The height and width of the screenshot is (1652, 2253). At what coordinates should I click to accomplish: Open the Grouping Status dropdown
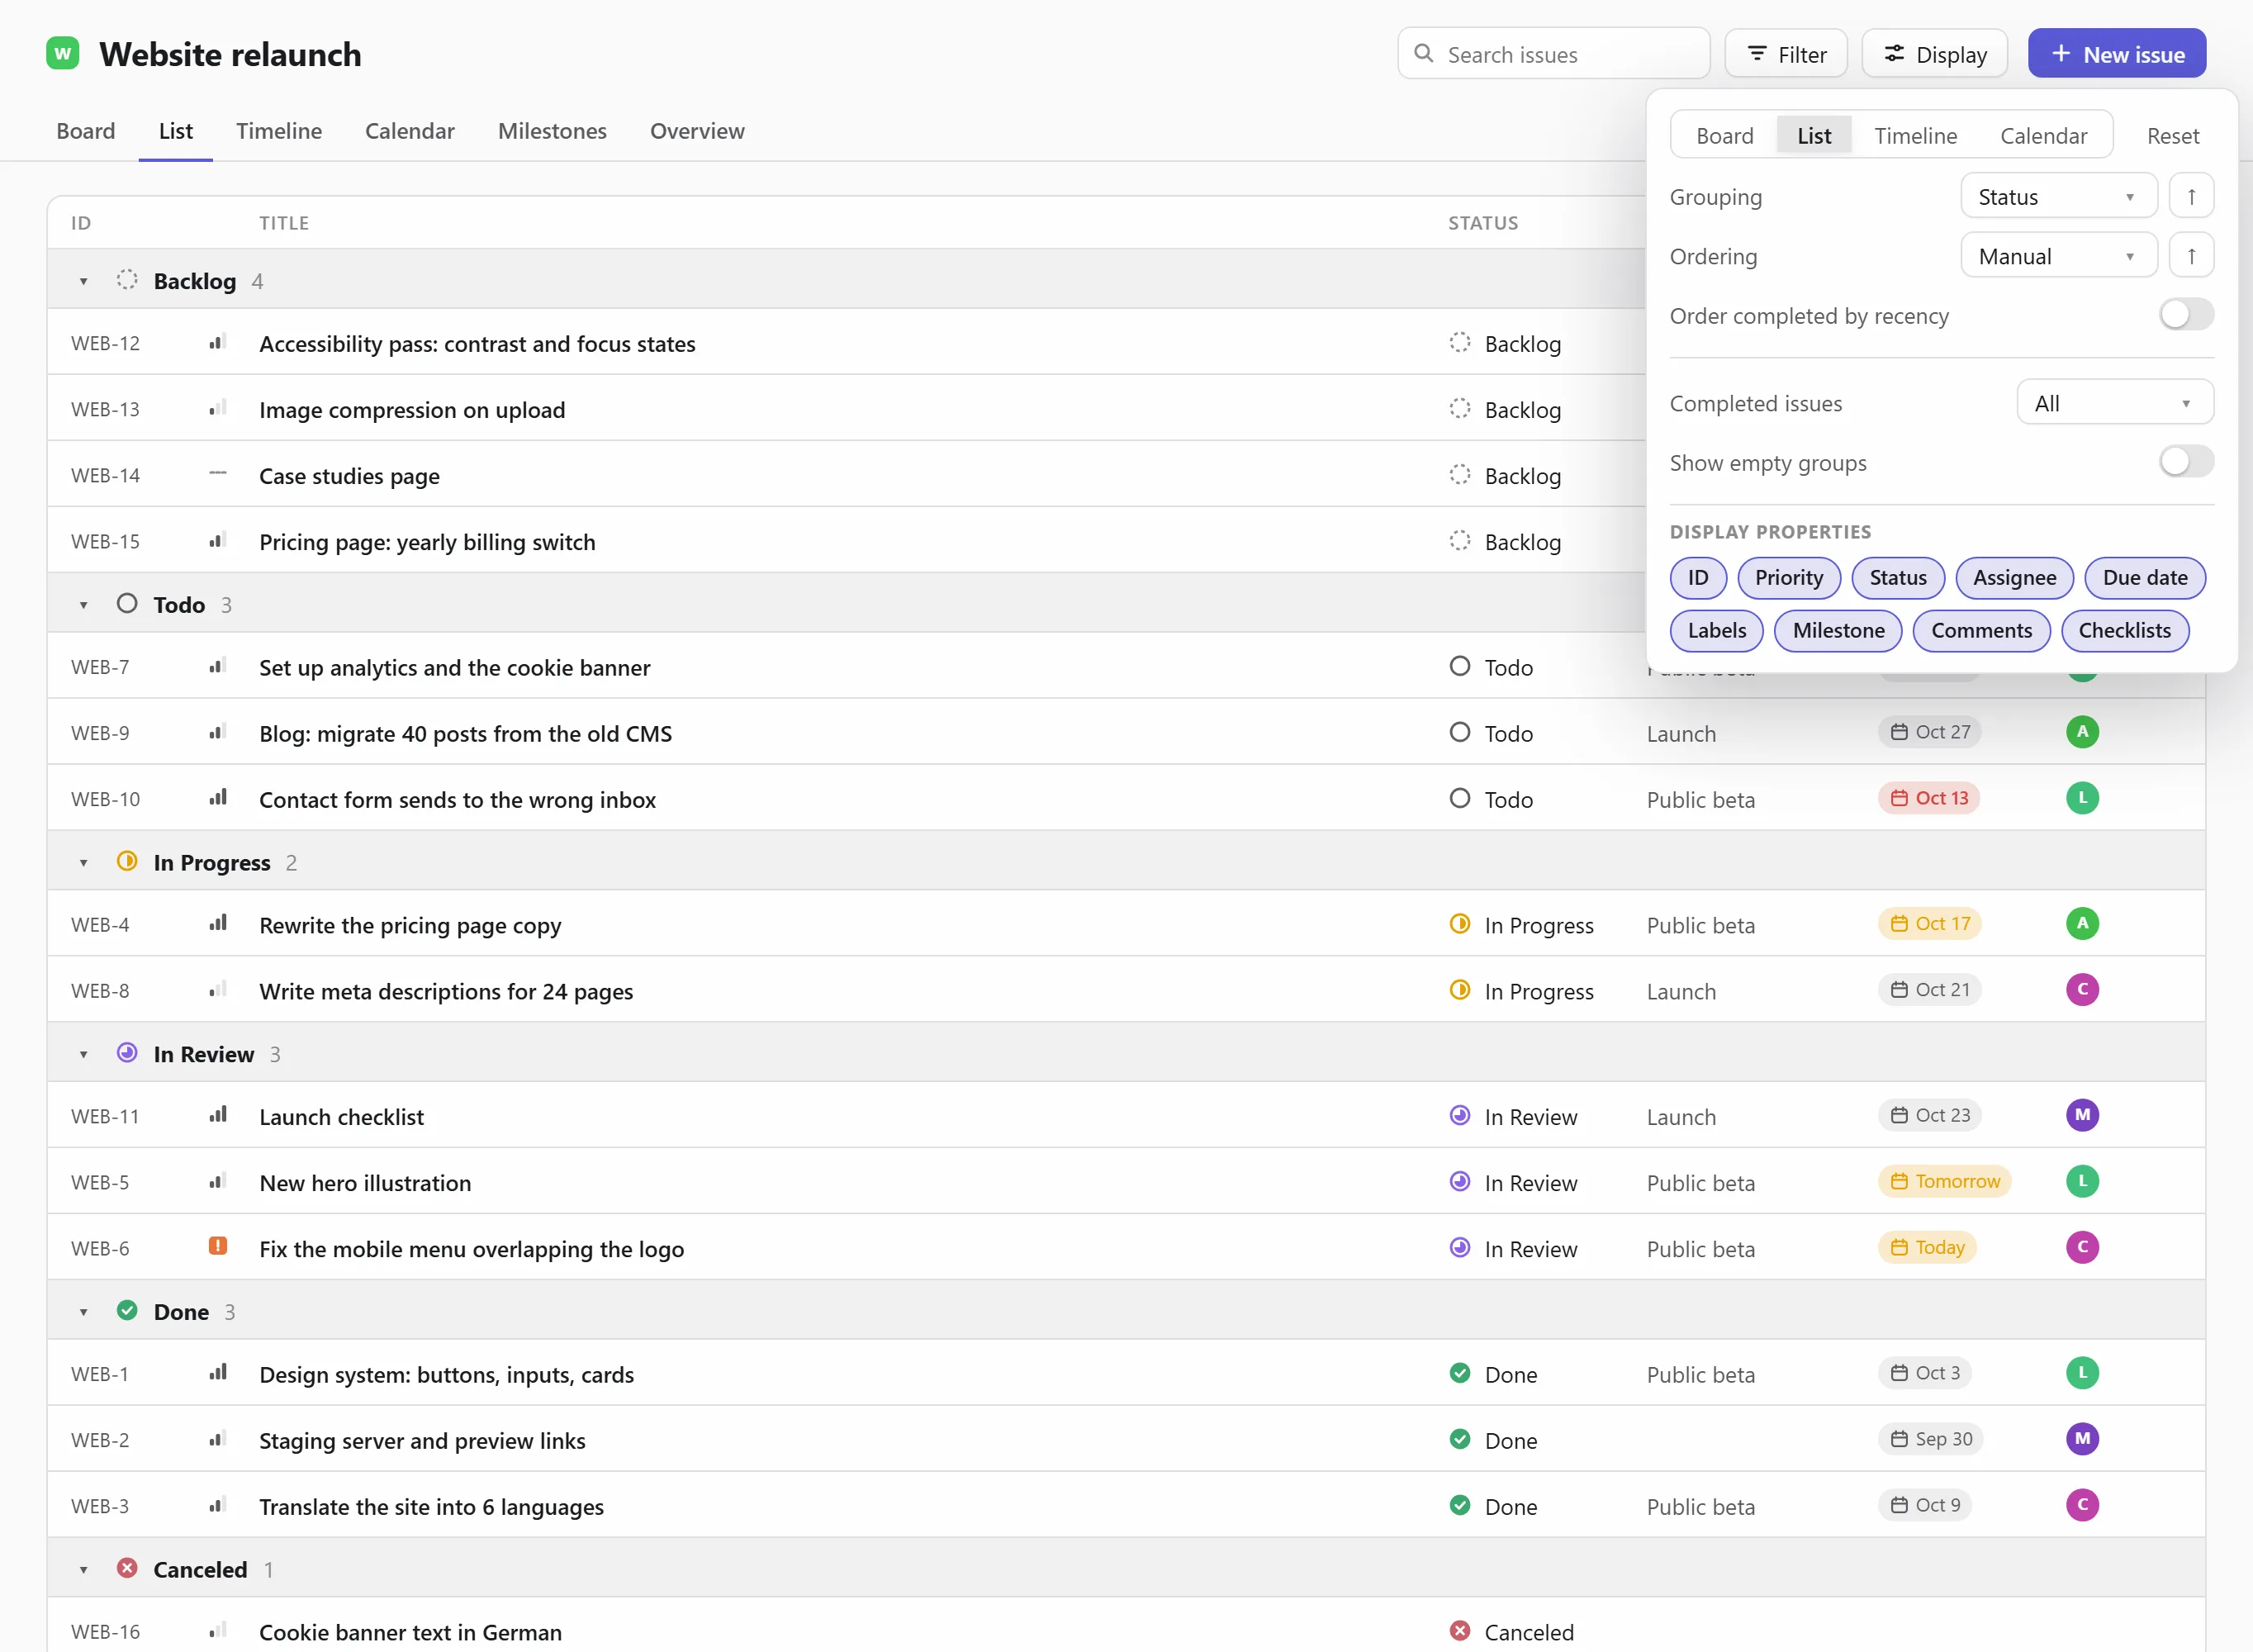[2058, 196]
